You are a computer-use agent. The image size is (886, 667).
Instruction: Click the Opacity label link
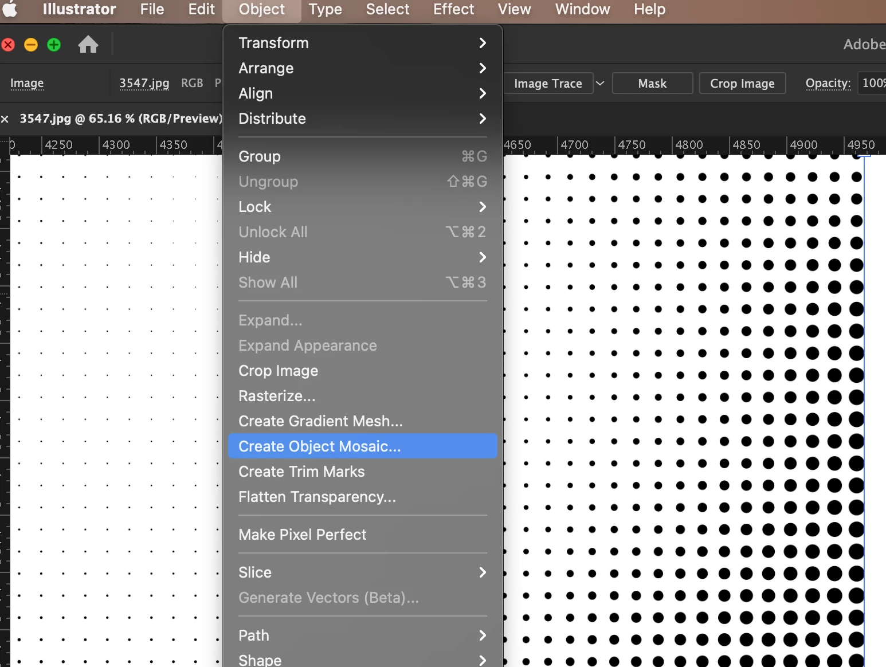point(828,83)
